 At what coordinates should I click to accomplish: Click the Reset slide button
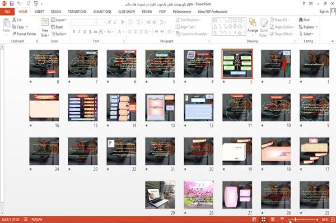click(x=57, y=27)
